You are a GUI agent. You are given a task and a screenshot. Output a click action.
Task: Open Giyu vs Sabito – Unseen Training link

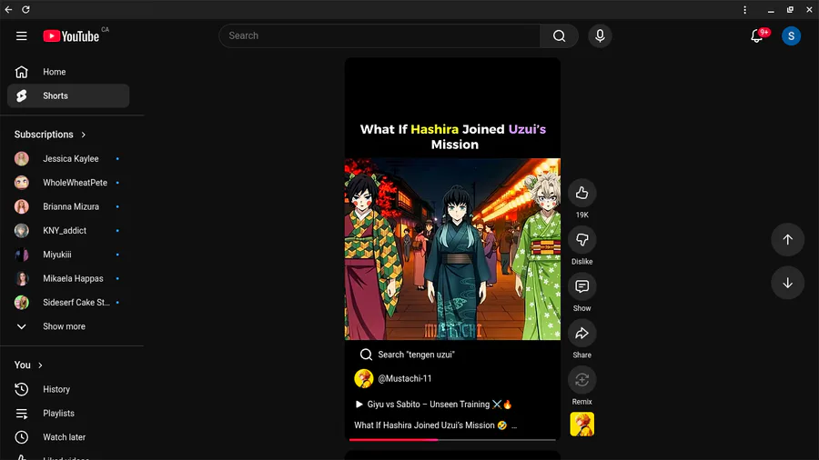click(x=433, y=405)
